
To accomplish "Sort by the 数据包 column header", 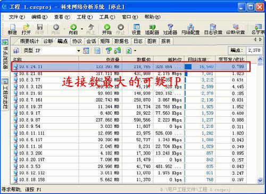I will [x=138, y=59].
